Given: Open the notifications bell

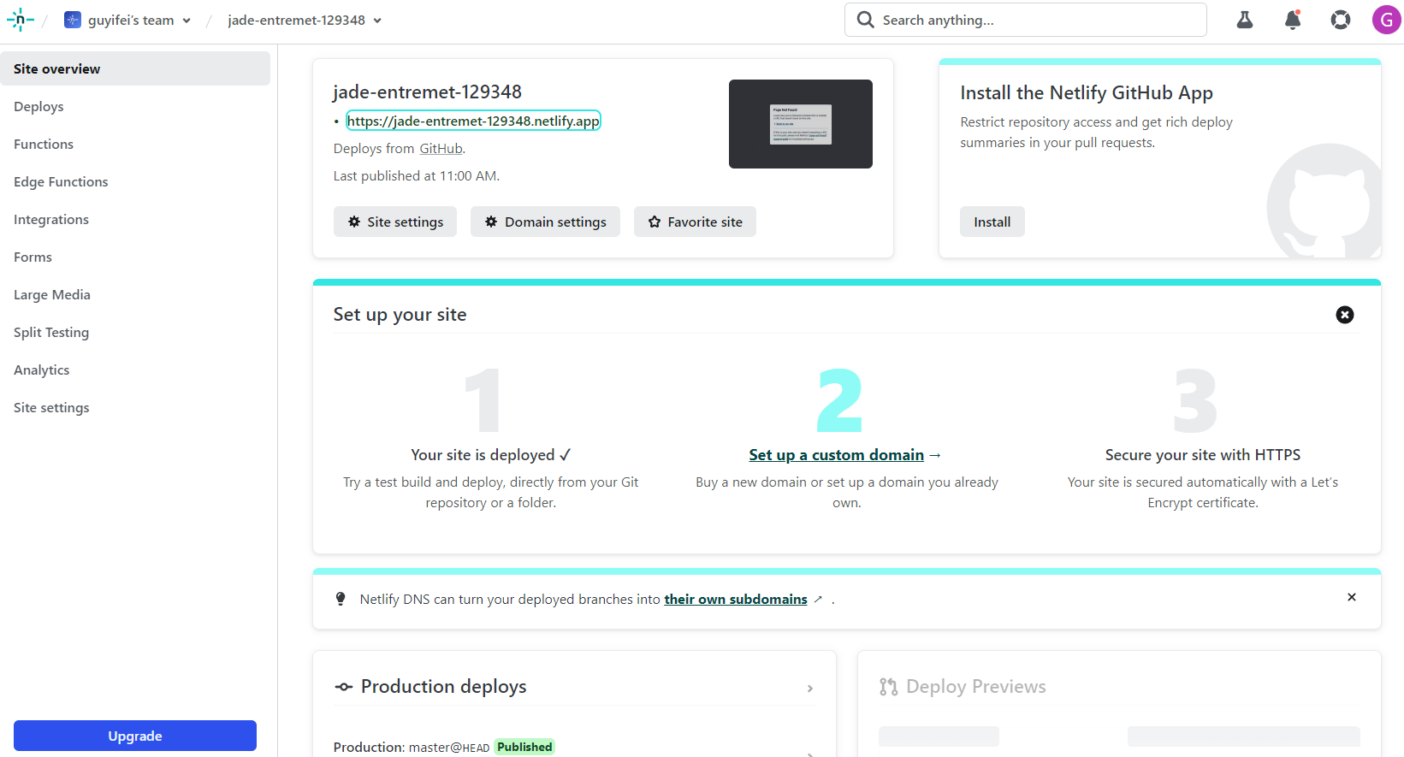Looking at the screenshot, I should coord(1293,20).
